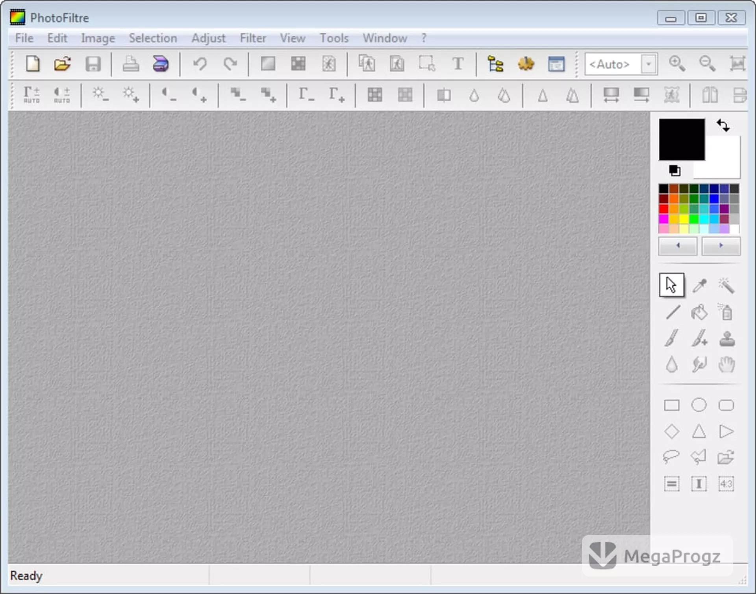Image resolution: width=756 pixels, height=594 pixels.
Task: Open the Image explorer tree icon
Action: coord(495,64)
